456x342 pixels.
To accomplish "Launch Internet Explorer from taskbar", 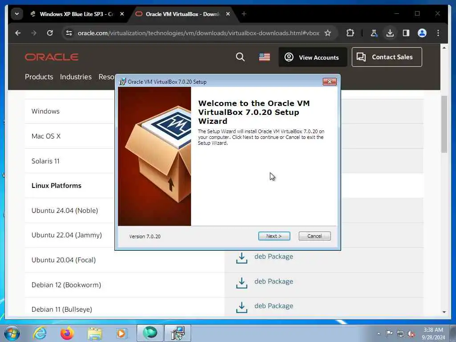I will point(40,333).
